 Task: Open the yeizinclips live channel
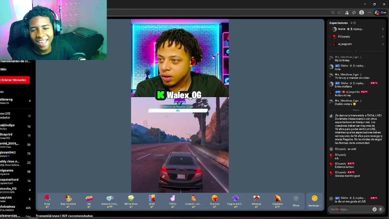point(16,127)
